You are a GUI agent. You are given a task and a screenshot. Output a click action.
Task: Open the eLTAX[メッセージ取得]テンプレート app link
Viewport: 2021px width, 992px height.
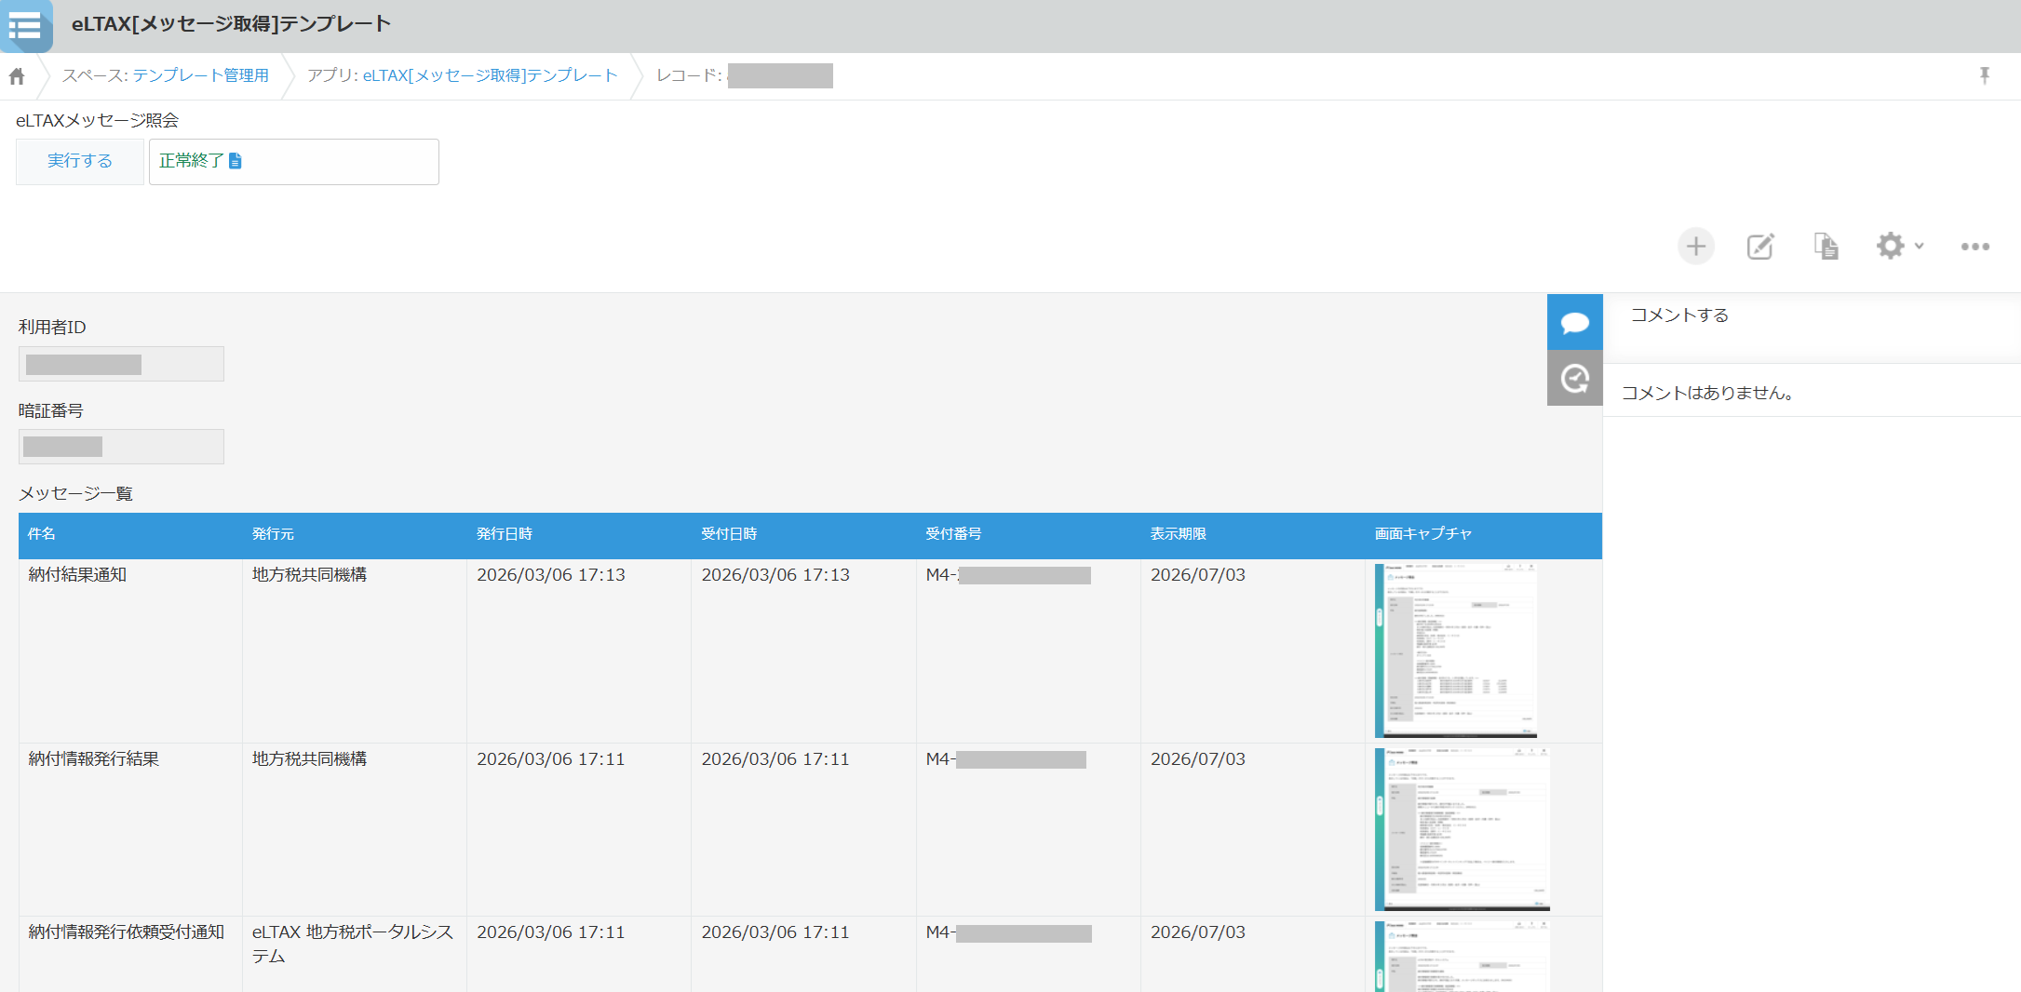click(x=490, y=75)
